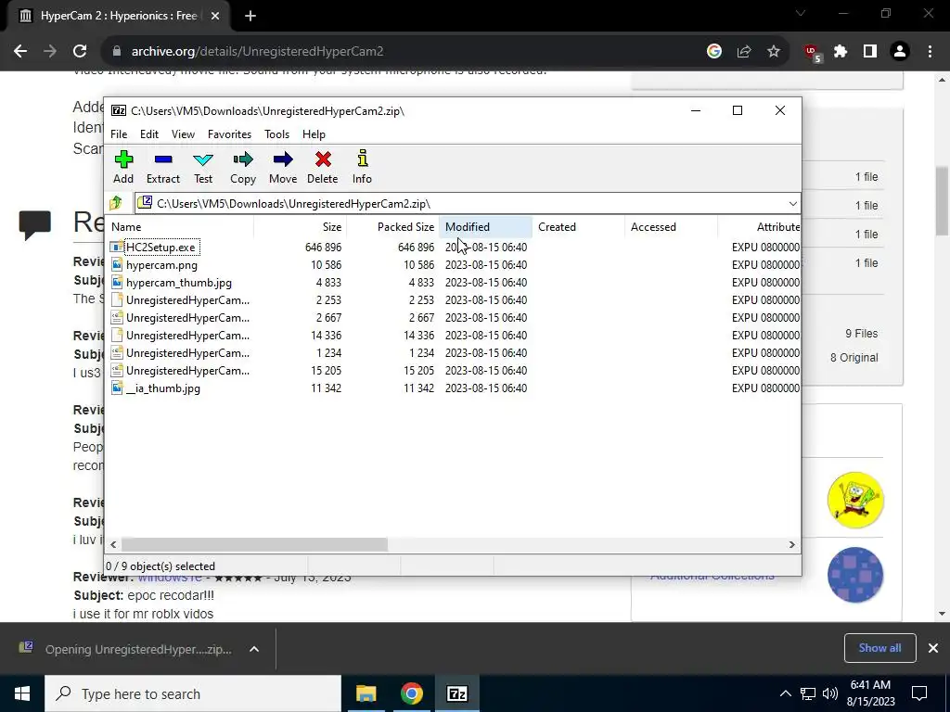This screenshot has height=712, width=950.
Task: Sort files by the Name column
Action: [x=179, y=227]
